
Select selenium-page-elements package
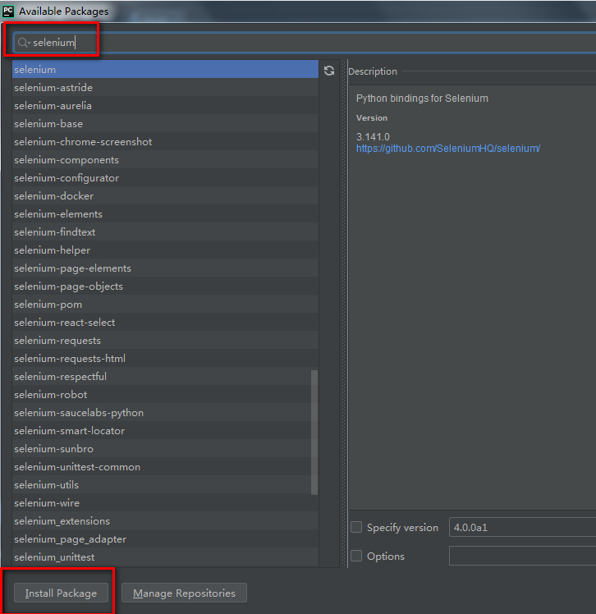tap(165, 268)
